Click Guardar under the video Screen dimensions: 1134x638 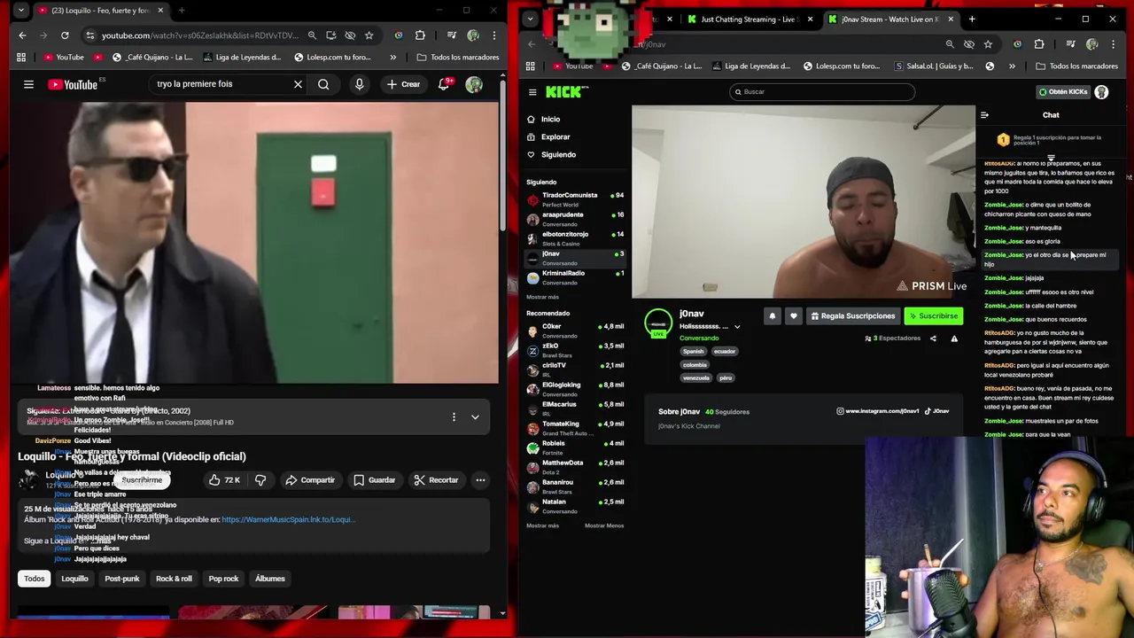pos(374,480)
